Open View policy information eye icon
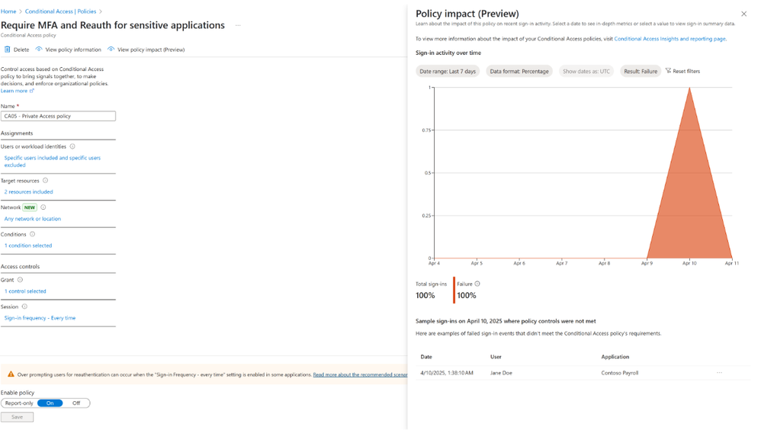 coord(39,49)
